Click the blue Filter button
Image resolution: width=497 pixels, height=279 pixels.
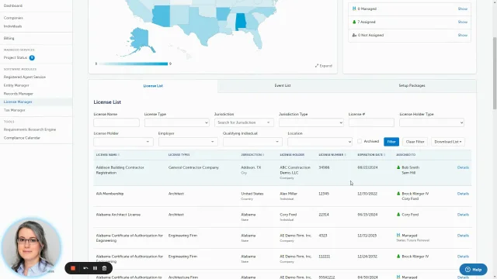click(391, 142)
